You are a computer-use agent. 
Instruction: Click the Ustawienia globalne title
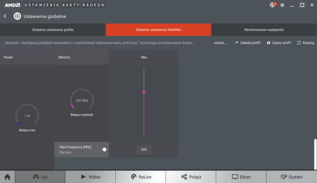click(44, 17)
